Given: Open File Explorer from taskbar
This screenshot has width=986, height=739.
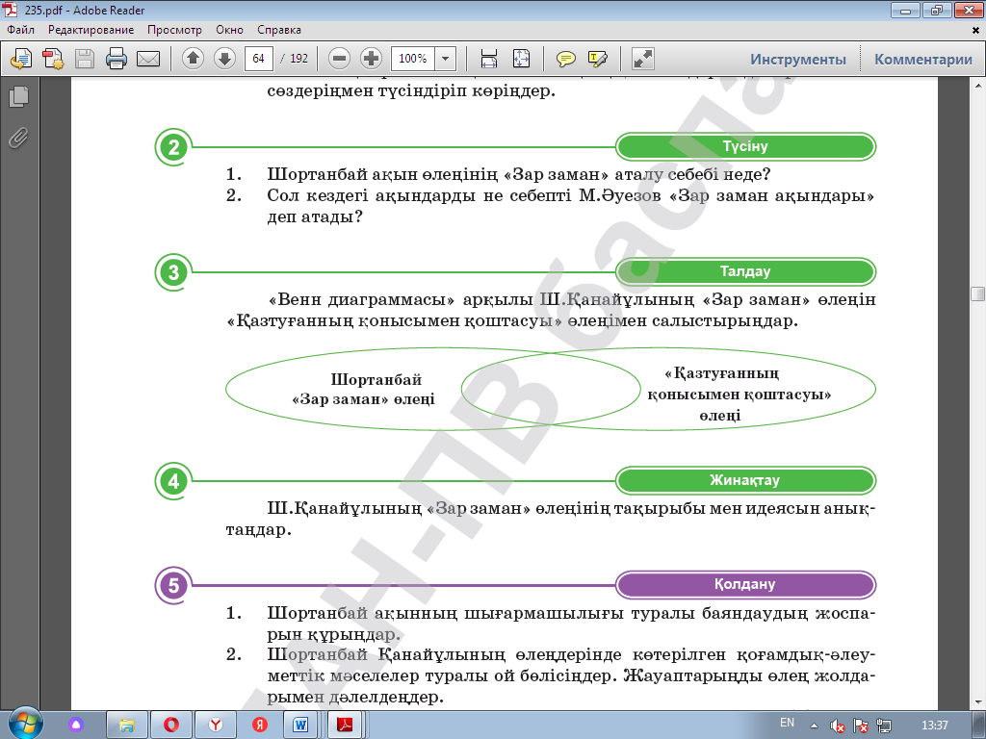Looking at the screenshot, I should pyautogui.click(x=127, y=726).
